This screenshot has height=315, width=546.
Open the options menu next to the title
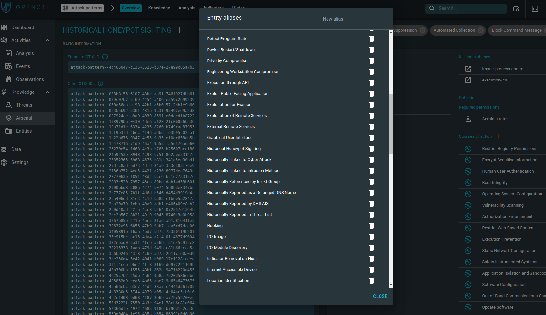[x=179, y=30]
